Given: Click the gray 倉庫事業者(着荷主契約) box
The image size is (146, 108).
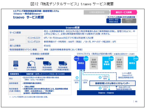Looking at the screenshot, I should click(119, 63).
